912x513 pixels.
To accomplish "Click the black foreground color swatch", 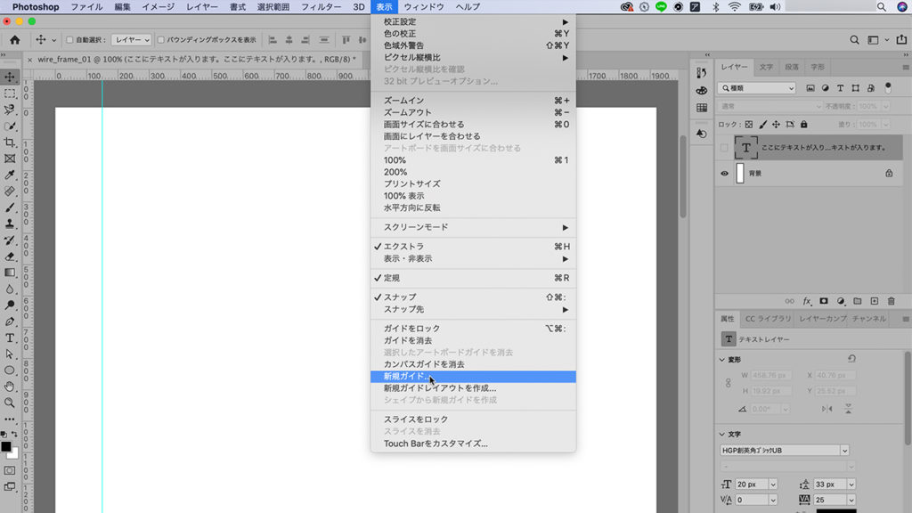I will [6, 447].
